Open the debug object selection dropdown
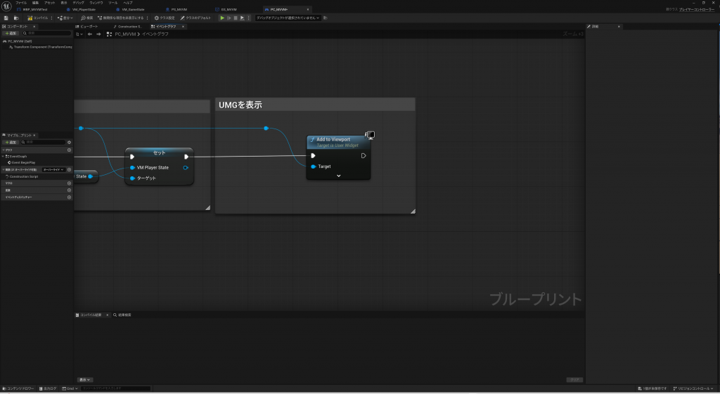The image size is (720, 394). coord(287,18)
